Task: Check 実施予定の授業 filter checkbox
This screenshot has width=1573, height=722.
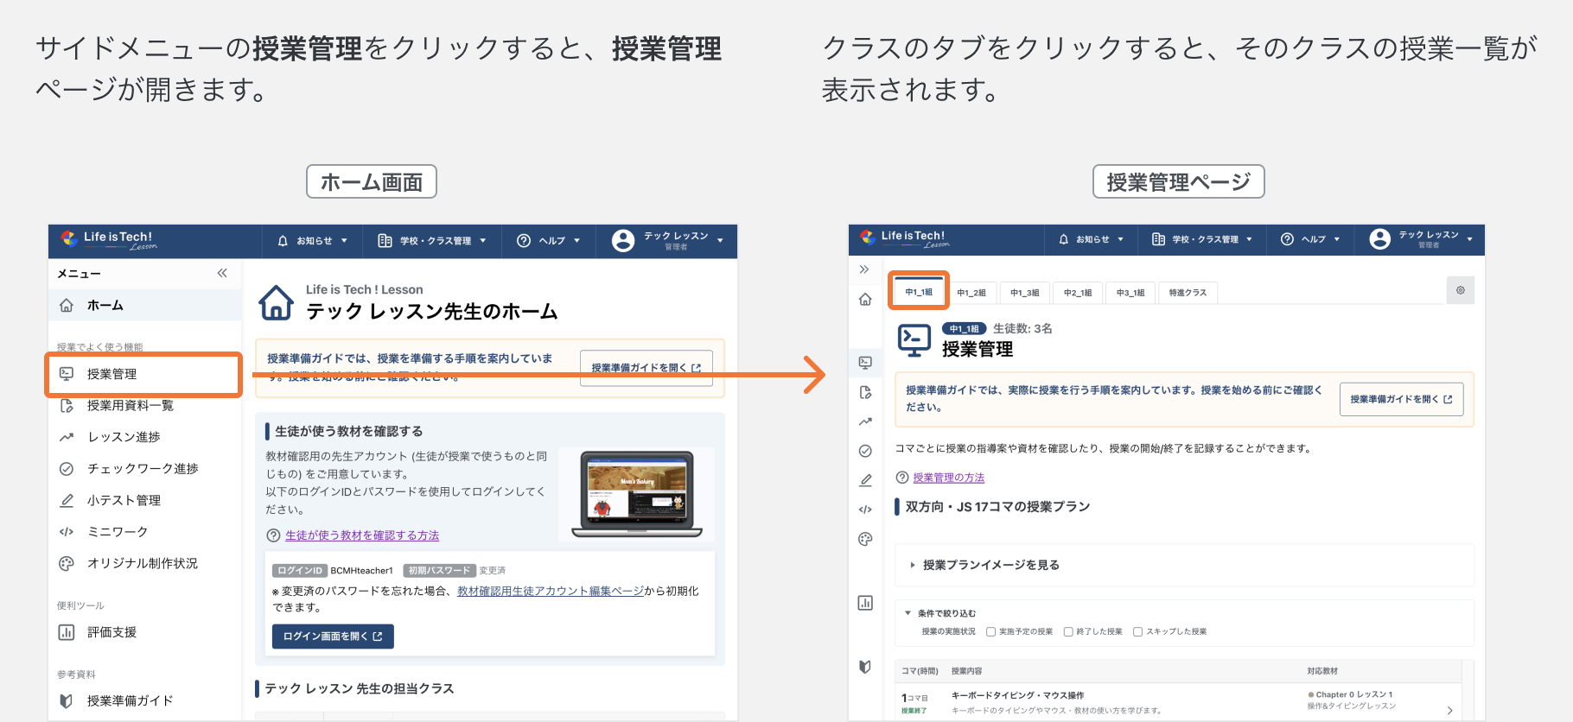Action: click(990, 631)
